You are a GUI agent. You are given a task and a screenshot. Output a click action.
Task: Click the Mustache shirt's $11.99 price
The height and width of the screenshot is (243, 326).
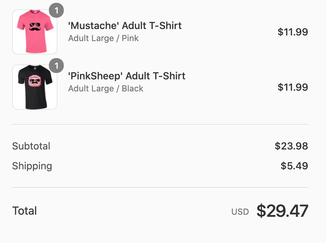click(x=293, y=32)
